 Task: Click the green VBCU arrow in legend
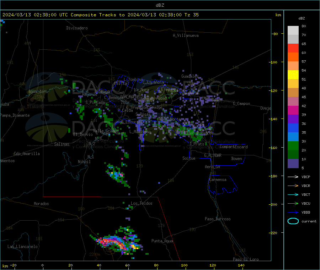[293, 203]
